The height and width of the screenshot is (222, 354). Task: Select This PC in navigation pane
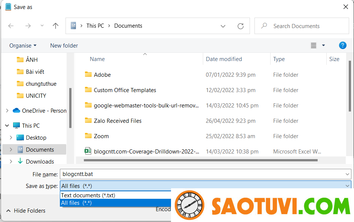tap(27, 125)
